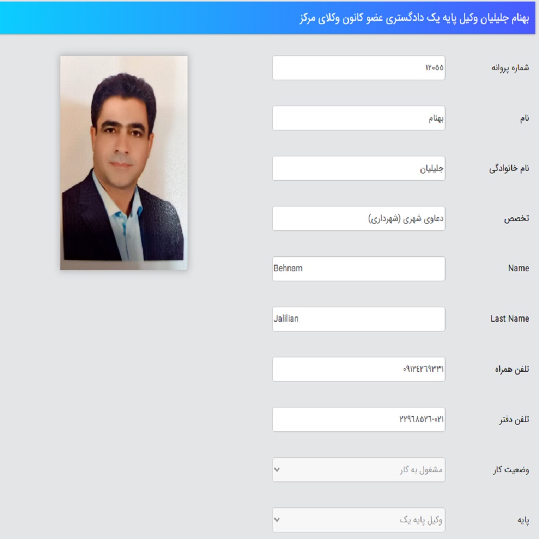Click the lawyer's profile photo
Viewport: 539px width, 539px height.
point(124,163)
